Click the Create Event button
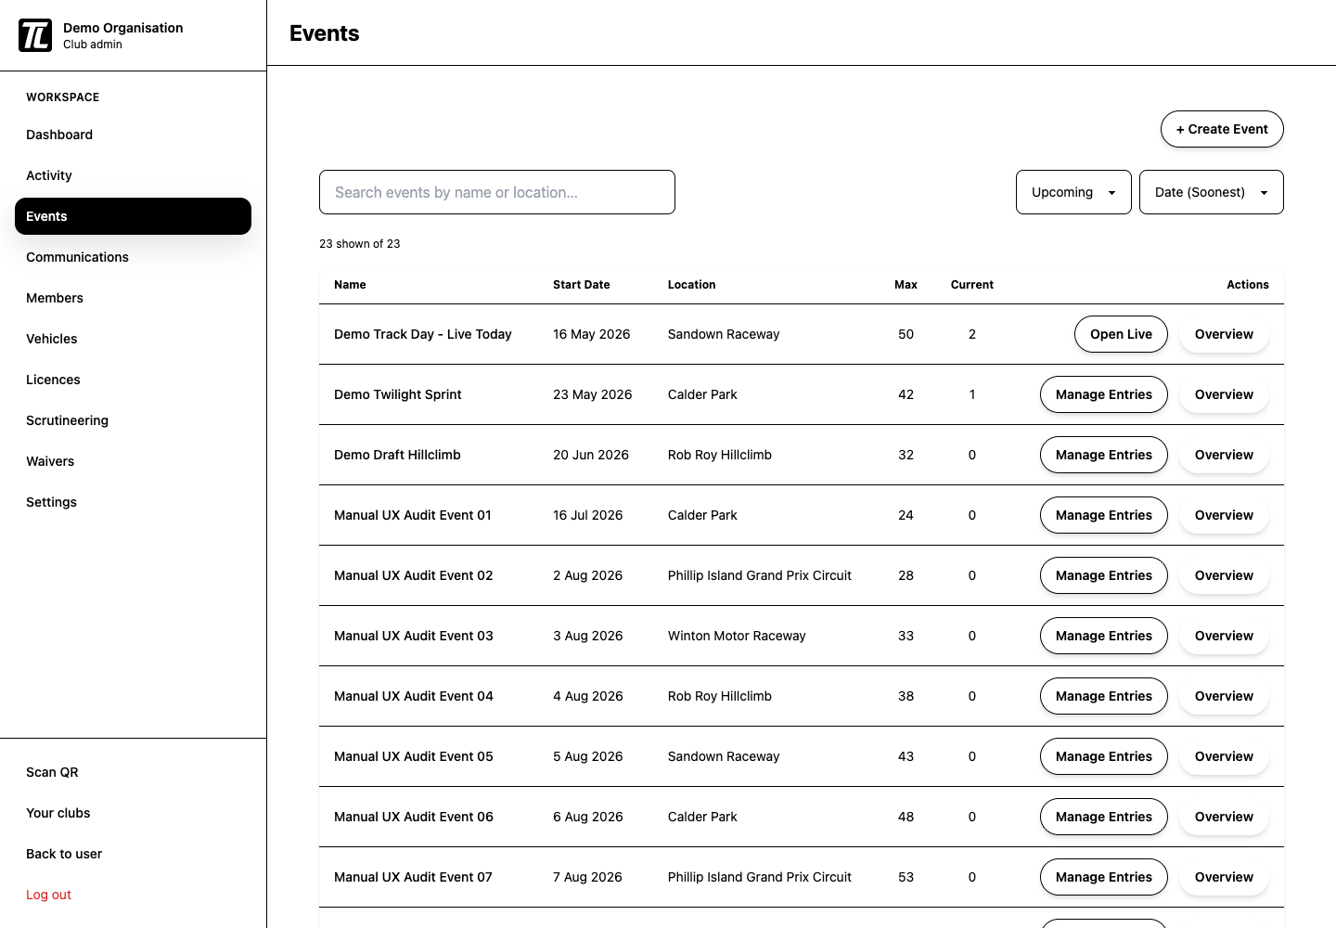 (x=1222, y=129)
